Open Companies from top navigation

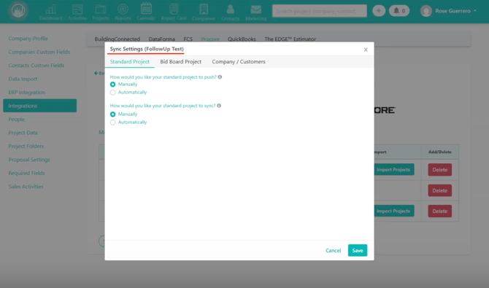[x=204, y=12]
